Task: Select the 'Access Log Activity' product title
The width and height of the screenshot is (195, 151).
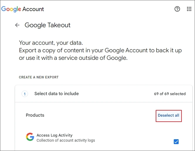Action: tap(55, 135)
